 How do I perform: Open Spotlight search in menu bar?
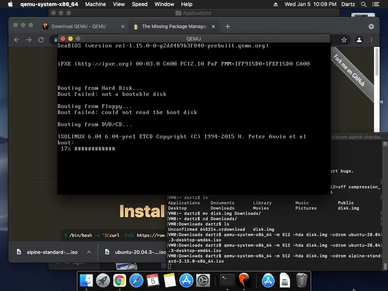click(x=363, y=4)
